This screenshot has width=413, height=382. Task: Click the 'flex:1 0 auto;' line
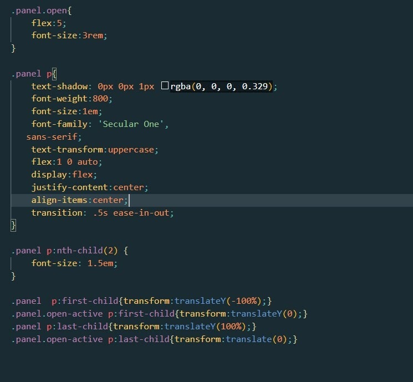[x=67, y=162]
